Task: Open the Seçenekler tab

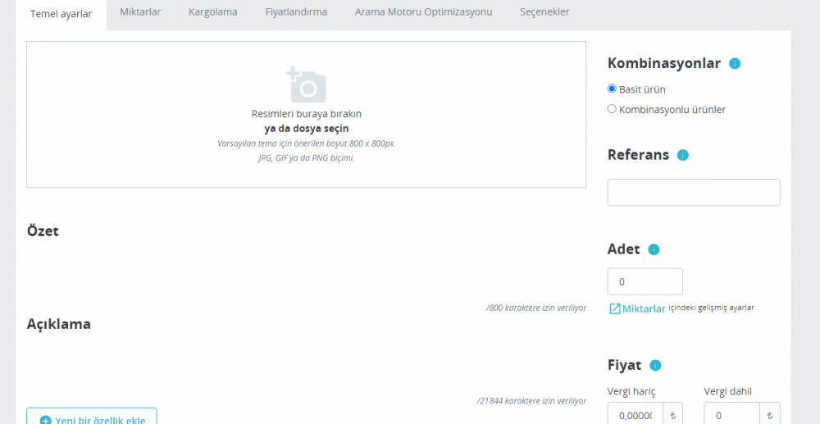Action: point(544,12)
